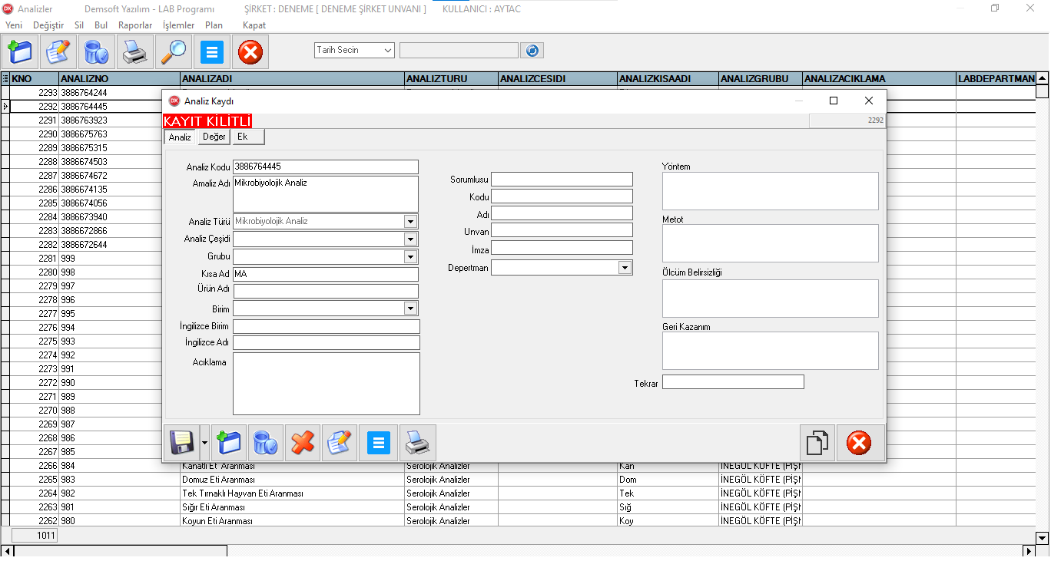Click the printer icon in Analiz Kaydı dialog

point(418,443)
